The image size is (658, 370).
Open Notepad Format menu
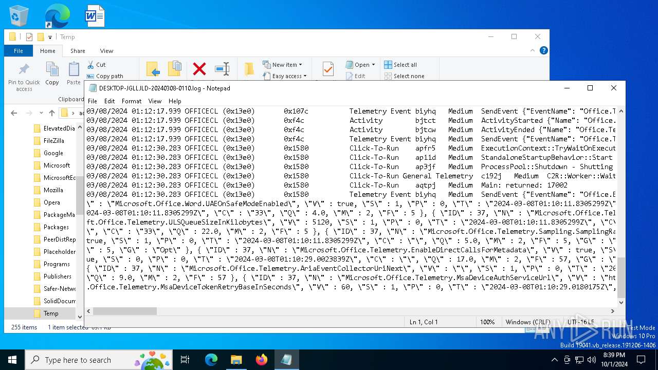tap(132, 101)
